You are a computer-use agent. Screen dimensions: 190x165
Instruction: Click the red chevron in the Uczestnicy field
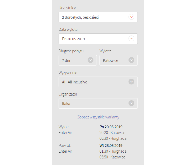(x=131, y=17)
